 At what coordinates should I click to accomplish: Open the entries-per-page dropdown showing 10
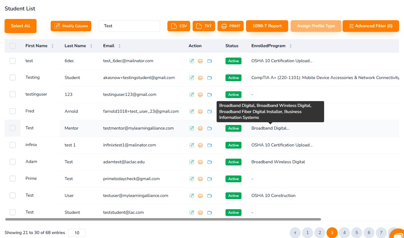click(77, 233)
